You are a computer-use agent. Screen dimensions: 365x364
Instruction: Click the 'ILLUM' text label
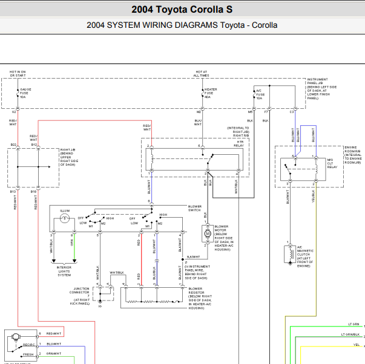(65, 211)
